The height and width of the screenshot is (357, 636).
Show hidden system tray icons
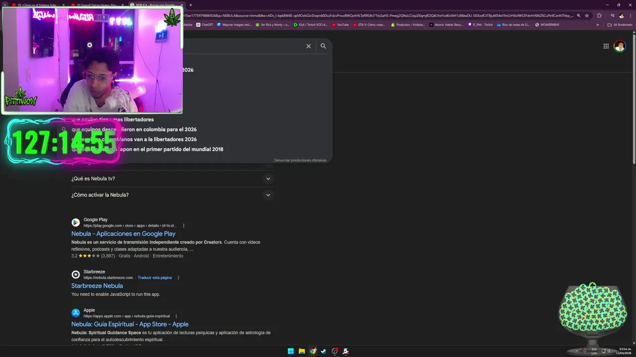coord(577,351)
